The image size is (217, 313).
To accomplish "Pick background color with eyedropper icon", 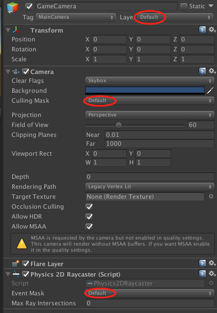I will click(210, 91).
